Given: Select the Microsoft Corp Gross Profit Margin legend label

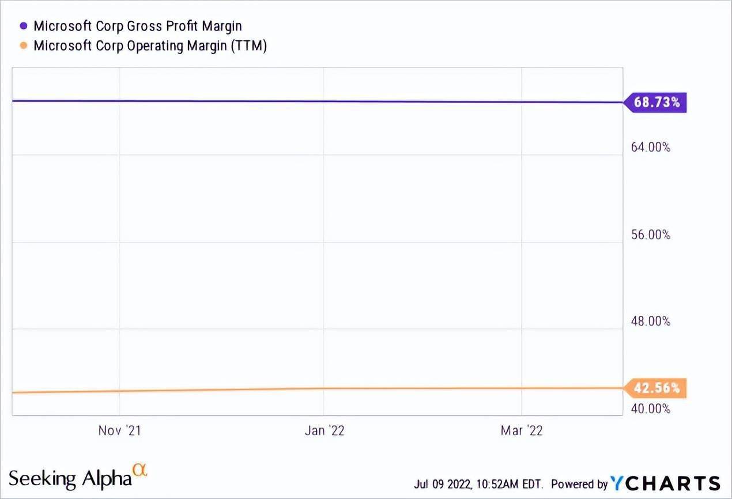Looking at the screenshot, I should click(x=137, y=26).
